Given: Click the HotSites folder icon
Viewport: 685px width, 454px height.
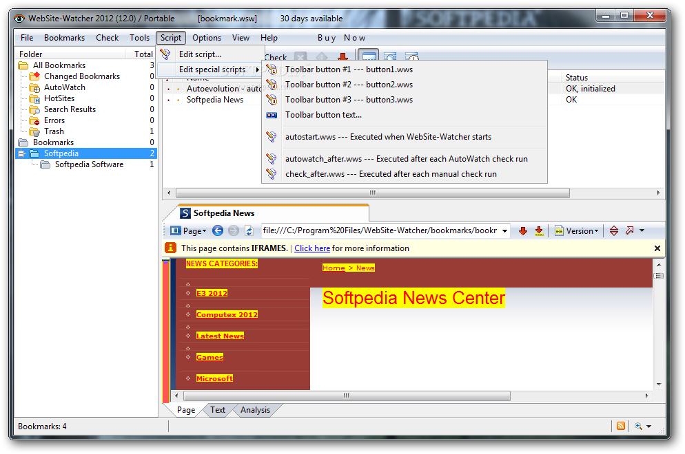Looking at the screenshot, I should point(34,98).
